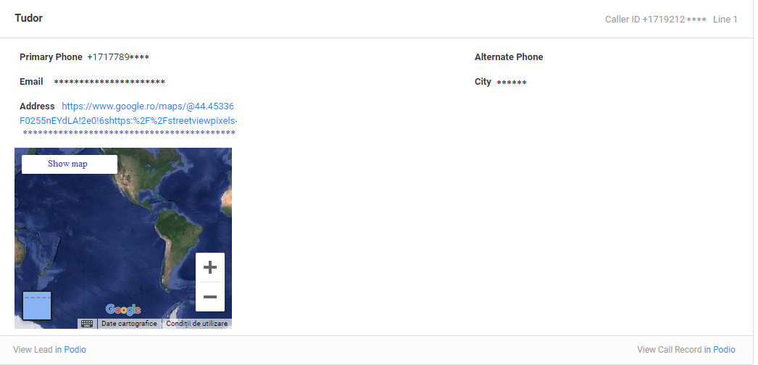
Task: Open keyboard shortcuts icon on the map
Action: pyautogui.click(x=87, y=324)
